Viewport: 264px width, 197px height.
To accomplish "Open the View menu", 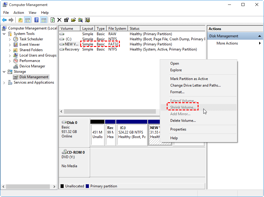I will 32,13.
